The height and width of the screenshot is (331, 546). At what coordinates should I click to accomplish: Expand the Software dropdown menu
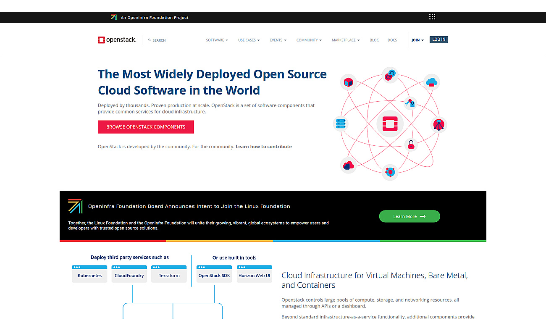217,40
